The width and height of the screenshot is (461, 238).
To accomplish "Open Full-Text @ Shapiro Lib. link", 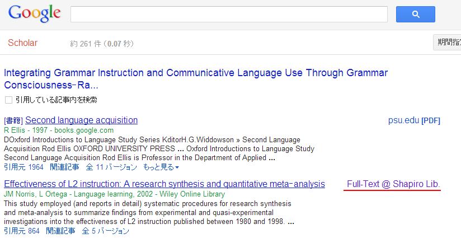I will coord(393,184).
